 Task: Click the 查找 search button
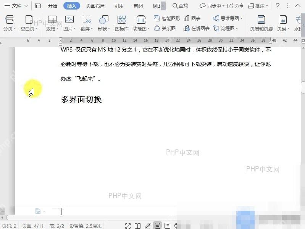[180, 6]
